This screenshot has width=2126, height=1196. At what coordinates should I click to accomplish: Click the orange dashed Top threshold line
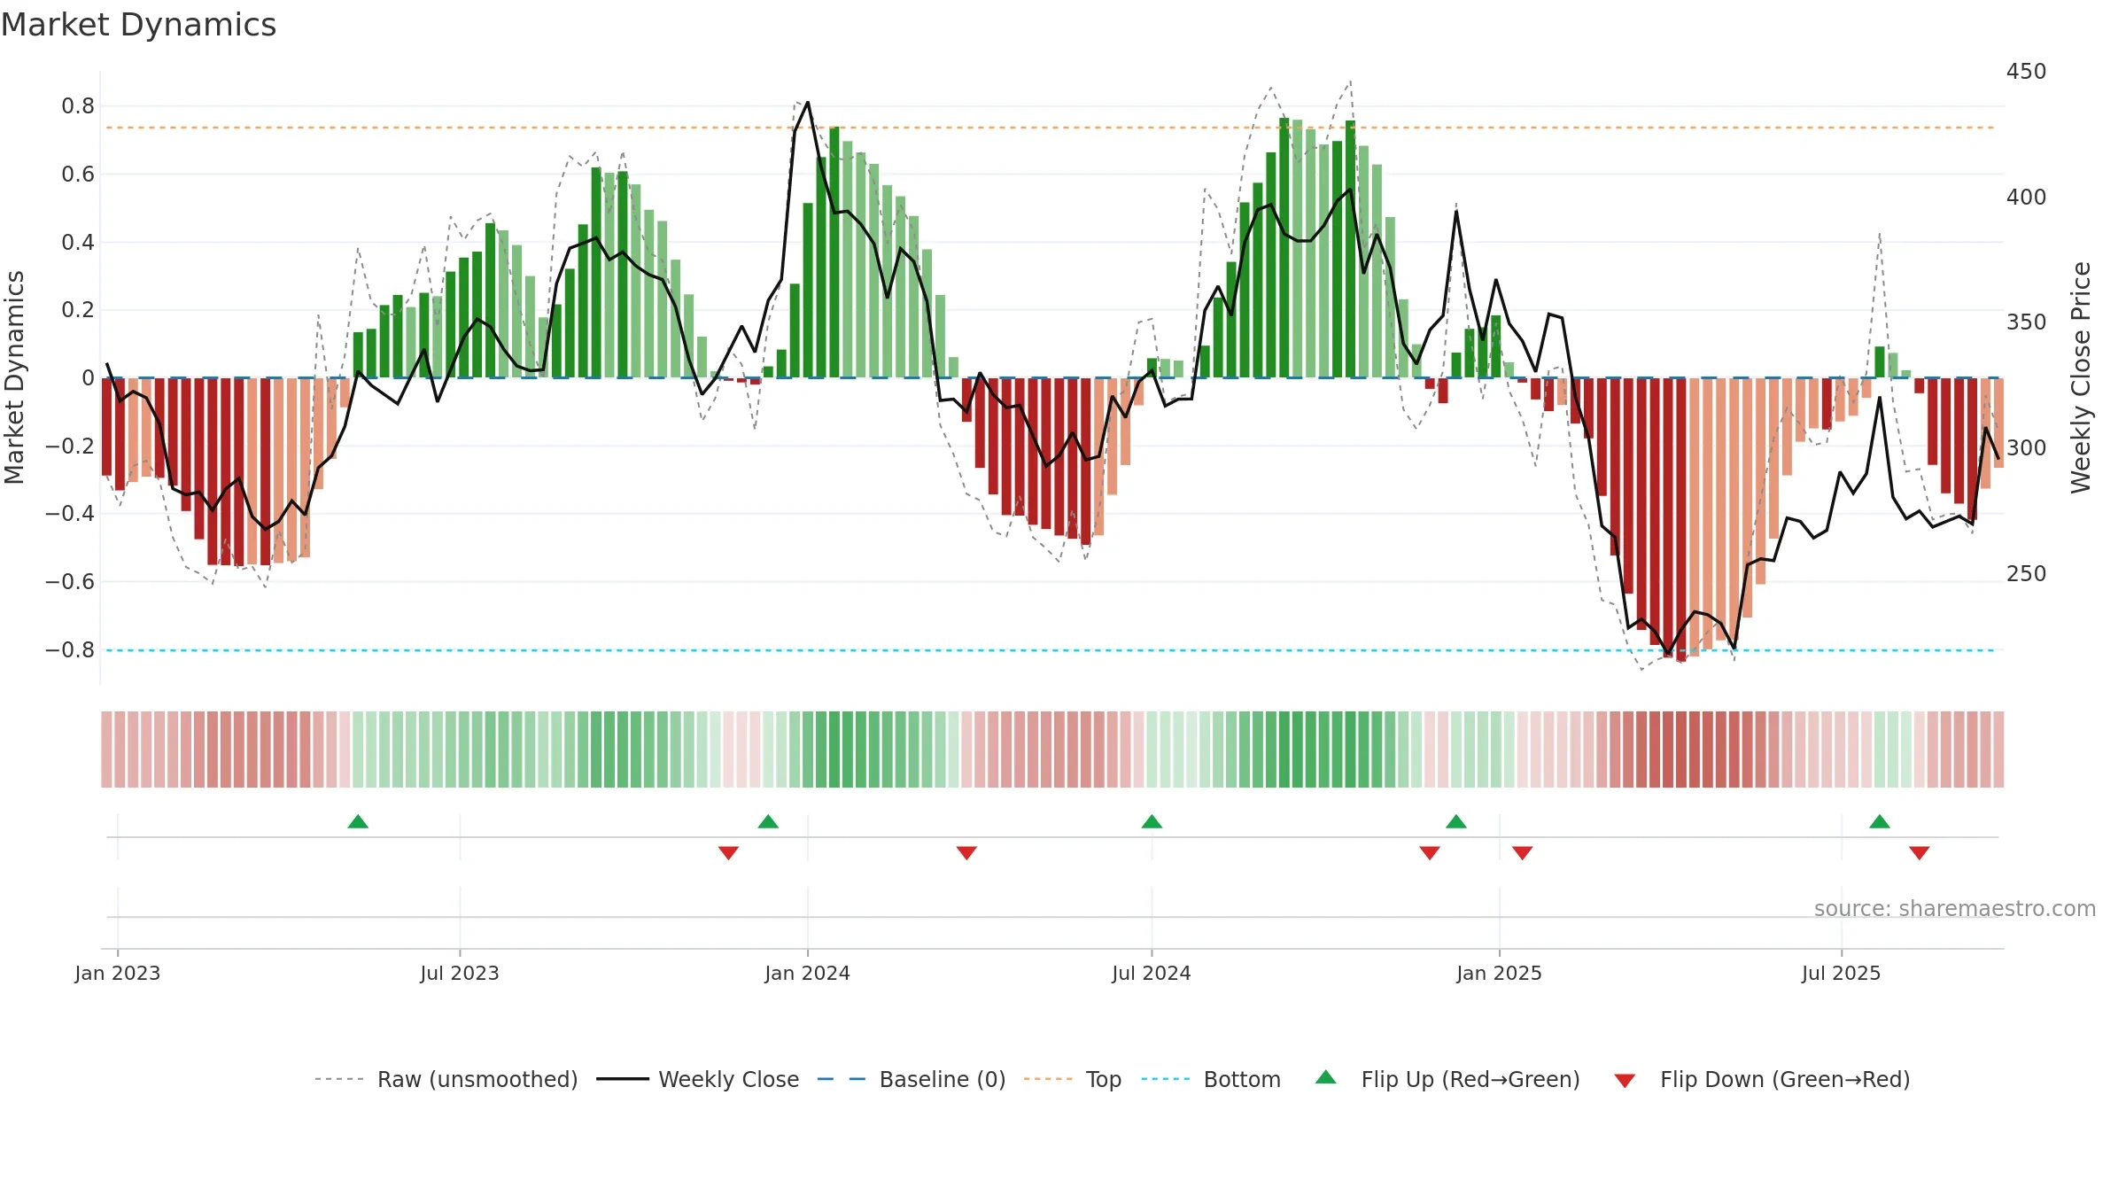(1051, 128)
